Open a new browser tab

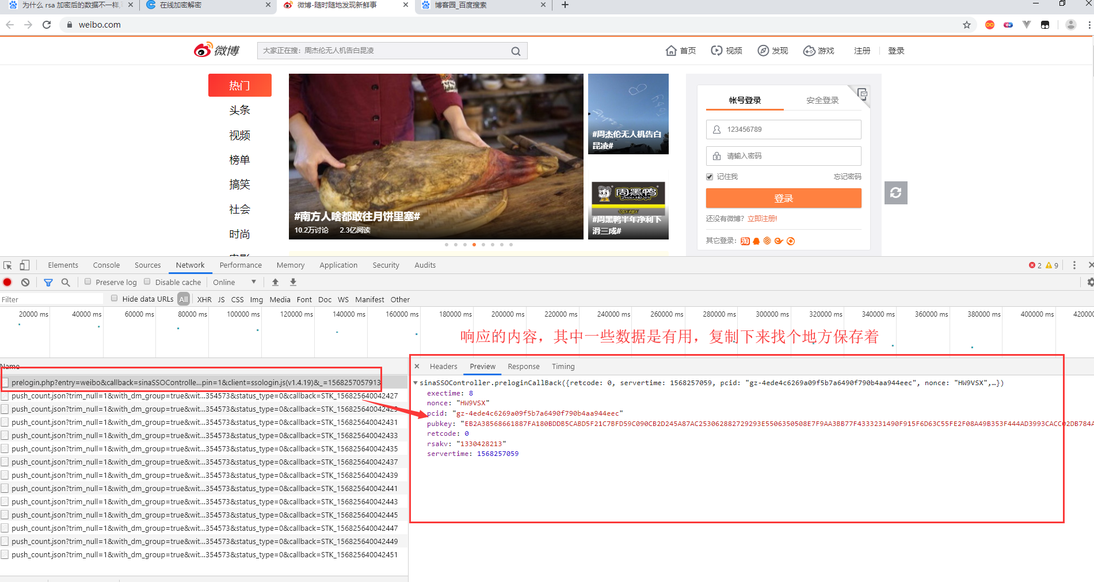tap(565, 5)
